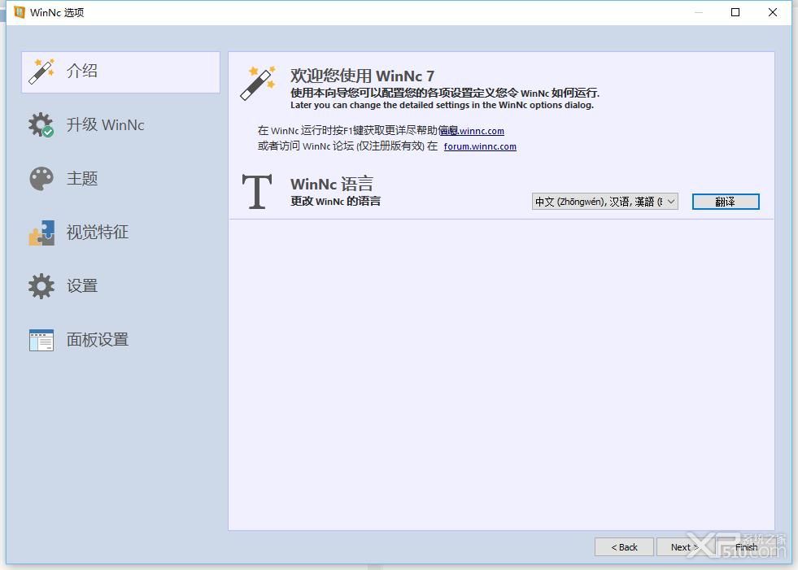Image resolution: width=798 pixels, height=570 pixels.
Task: Go to 升级 WinNc section
Action: click(106, 124)
